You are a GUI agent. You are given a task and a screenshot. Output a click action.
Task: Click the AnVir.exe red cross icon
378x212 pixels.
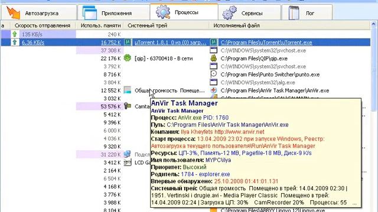click(x=214, y=90)
